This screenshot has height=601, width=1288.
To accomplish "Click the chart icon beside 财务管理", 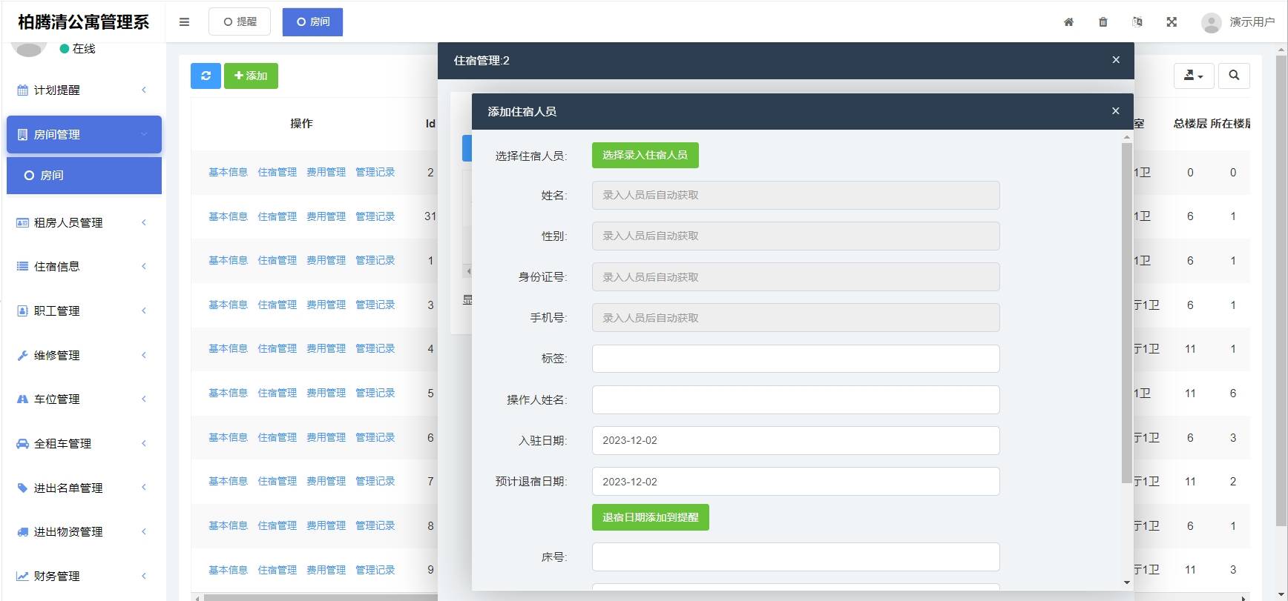I will click(22, 576).
